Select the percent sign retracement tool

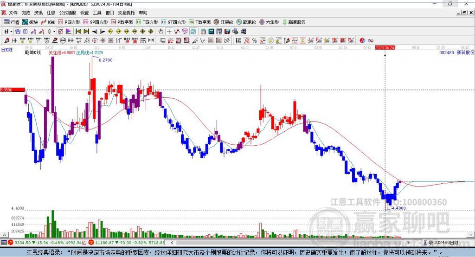(255, 41)
